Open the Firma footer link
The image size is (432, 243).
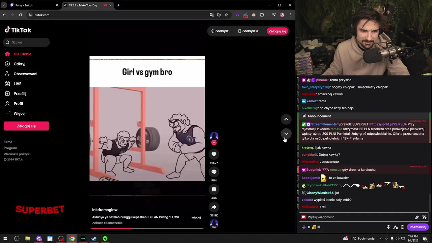(x=8, y=142)
